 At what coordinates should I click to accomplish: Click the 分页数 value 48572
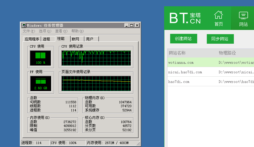(127, 126)
